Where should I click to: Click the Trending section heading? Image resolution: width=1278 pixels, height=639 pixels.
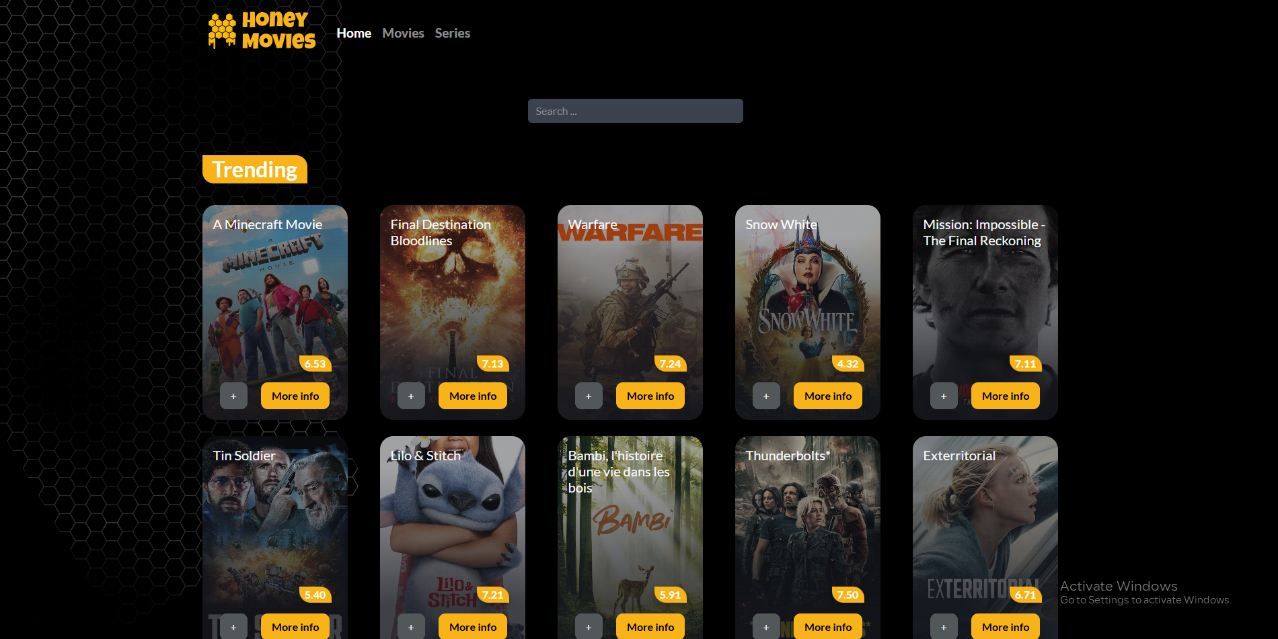[x=255, y=169]
